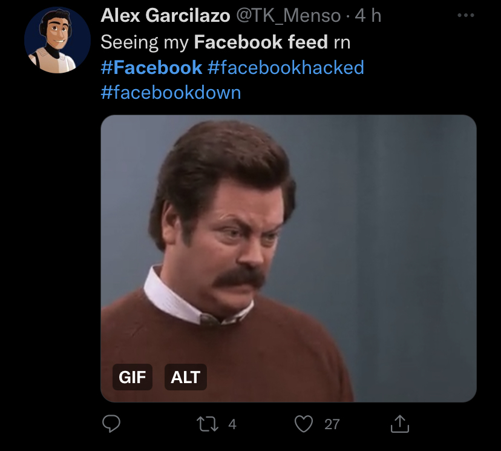501x451 pixels.
Task: Open the #Facebook hashtag
Action: (x=151, y=67)
